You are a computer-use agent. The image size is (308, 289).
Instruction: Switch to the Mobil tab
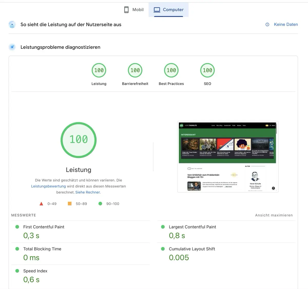pos(134,10)
